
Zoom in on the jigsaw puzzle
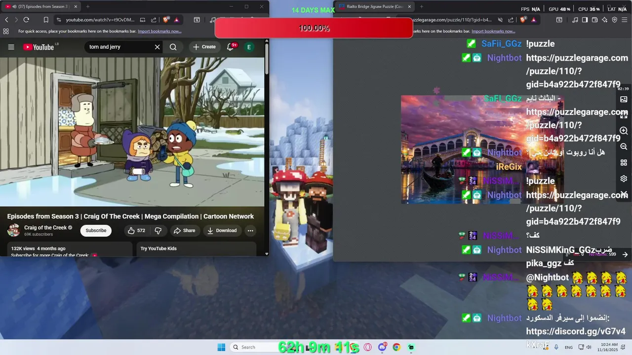pos(624,131)
